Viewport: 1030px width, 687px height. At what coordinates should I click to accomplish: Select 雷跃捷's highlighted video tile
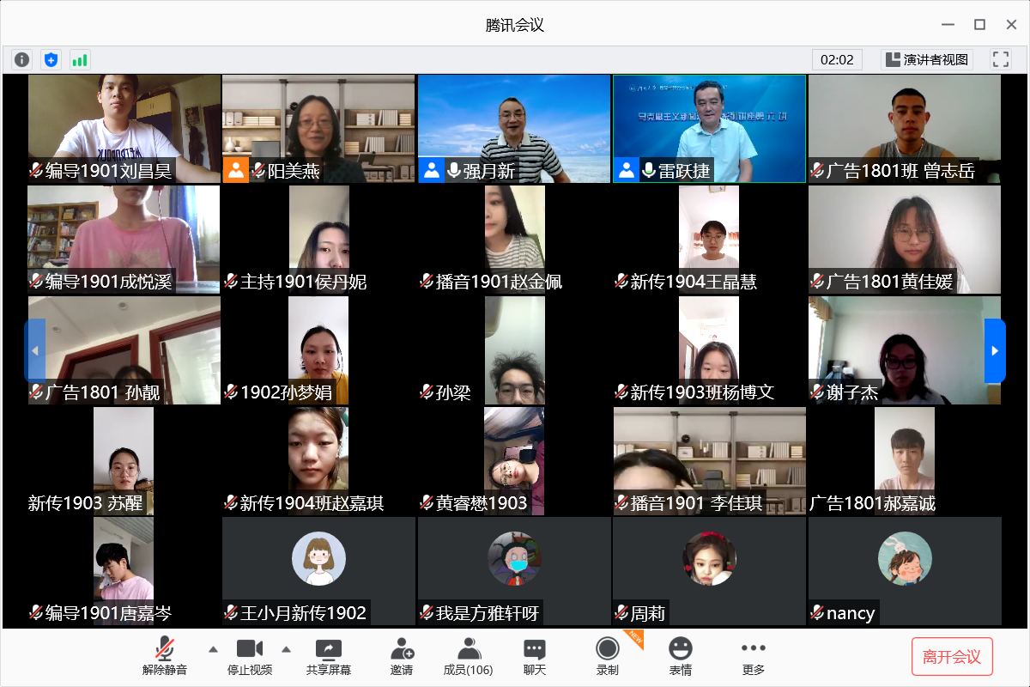pos(709,129)
